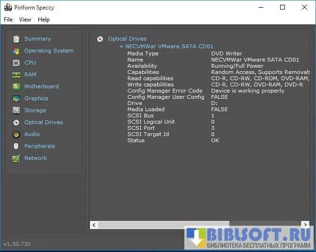Click the Optical Drives section header disc

click(100, 39)
